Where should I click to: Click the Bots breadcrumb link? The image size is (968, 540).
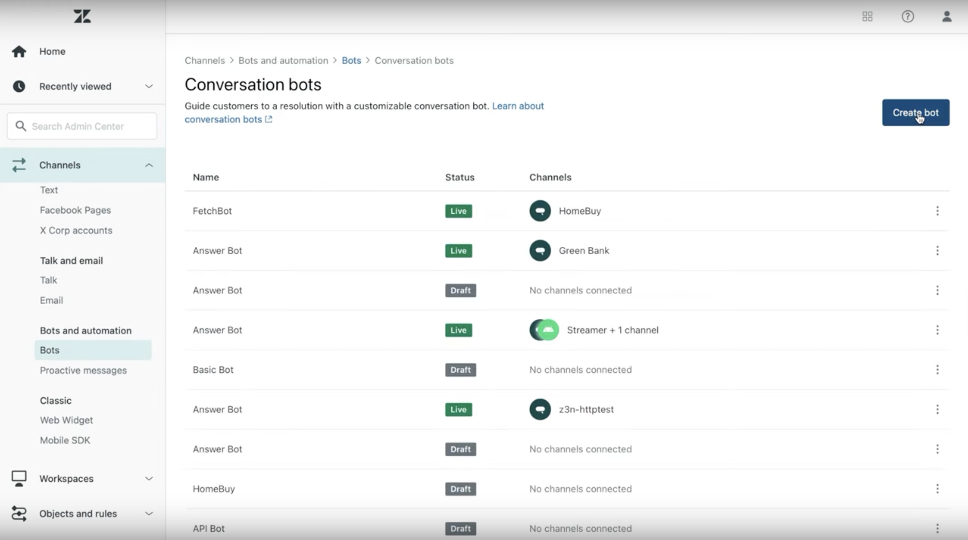click(351, 61)
